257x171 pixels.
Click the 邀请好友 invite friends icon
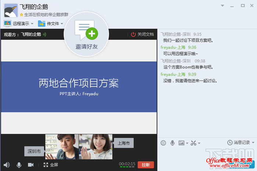point(86,34)
